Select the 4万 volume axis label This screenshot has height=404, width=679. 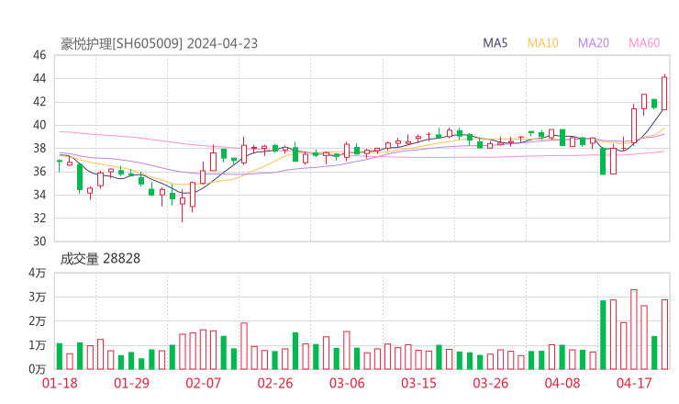click(x=38, y=274)
